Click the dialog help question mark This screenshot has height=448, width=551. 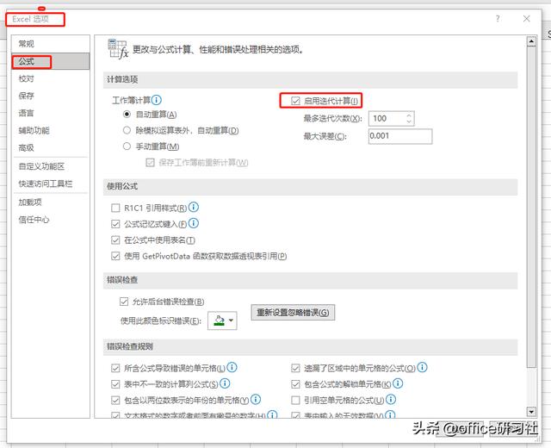(x=498, y=19)
